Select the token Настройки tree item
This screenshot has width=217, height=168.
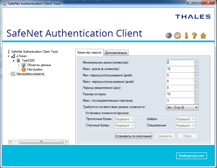point(35,69)
